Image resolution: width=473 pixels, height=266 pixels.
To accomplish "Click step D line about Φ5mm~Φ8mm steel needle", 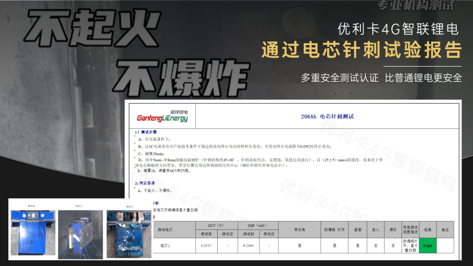I will (259, 163).
